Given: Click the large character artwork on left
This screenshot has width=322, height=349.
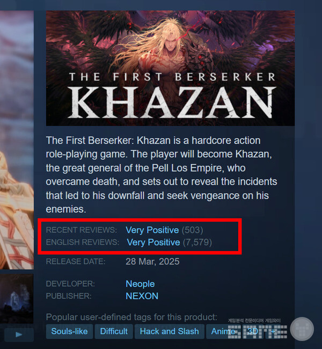Looking at the screenshot, I should [17, 140].
